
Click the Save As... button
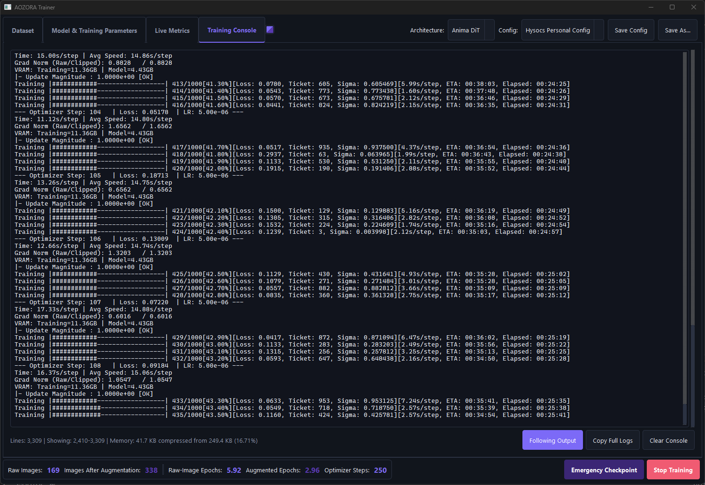tap(677, 30)
